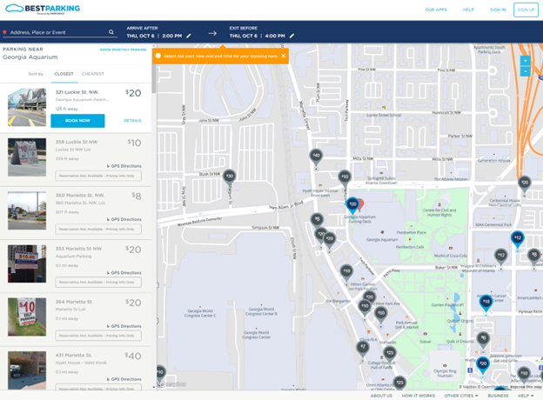The height and width of the screenshot is (400, 543).
Task: Click the BestParking logo
Action: coord(43,9)
